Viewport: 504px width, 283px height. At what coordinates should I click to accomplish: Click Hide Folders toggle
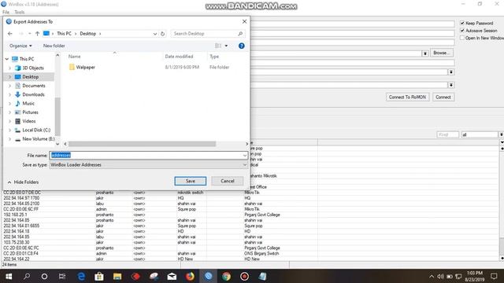tap(23, 182)
